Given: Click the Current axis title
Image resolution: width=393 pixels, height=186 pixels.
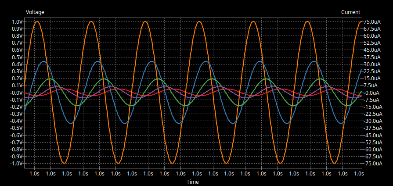Looking at the screenshot, I should (x=350, y=12).
